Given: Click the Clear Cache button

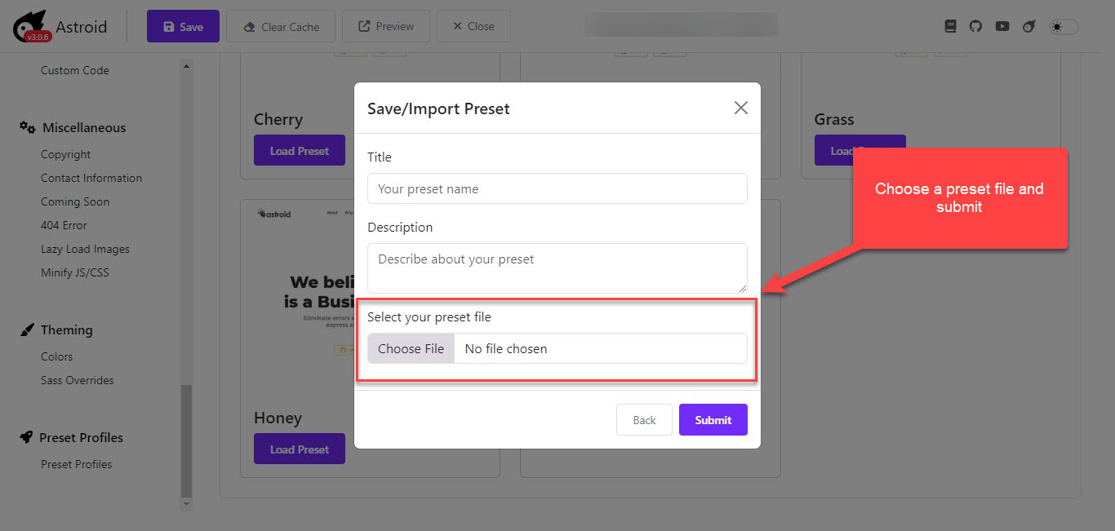Looking at the screenshot, I should [x=281, y=26].
